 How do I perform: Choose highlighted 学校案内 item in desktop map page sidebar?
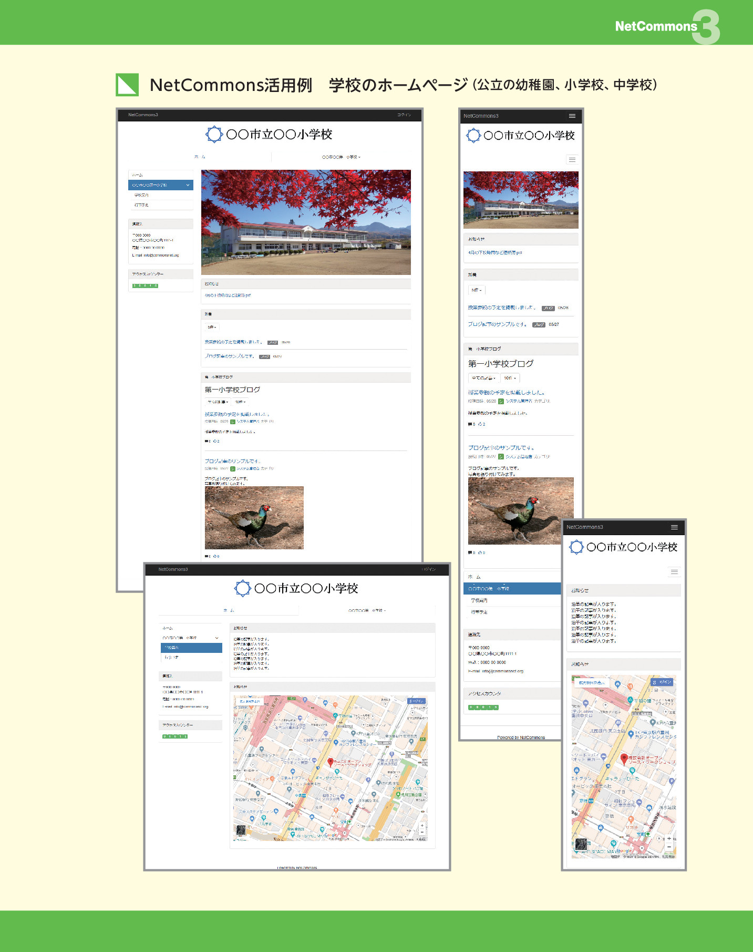191,648
